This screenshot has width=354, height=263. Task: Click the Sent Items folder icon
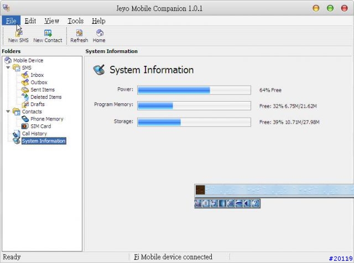point(25,90)
